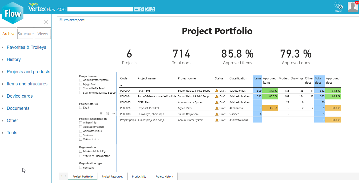The height and width of the screenshot is (183, 359).
Task: Check Markon Metalli Oy under Organization
Action: [x=80, y=151]
